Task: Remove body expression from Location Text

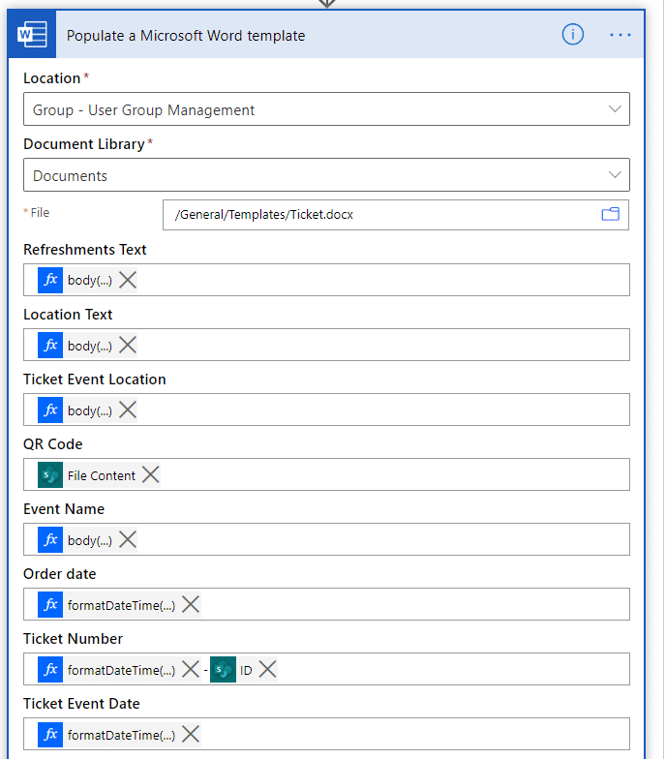Action: [128, 345]
